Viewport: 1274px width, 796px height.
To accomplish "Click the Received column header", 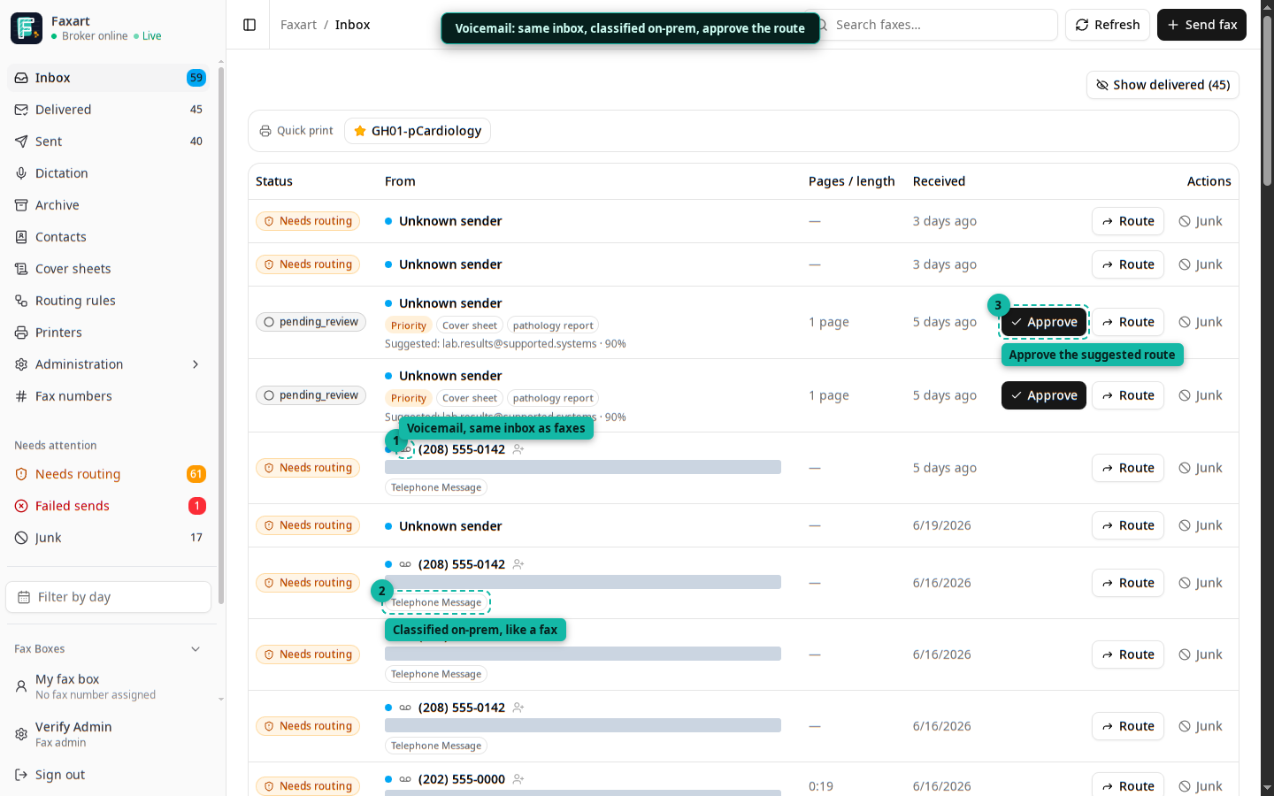I will [939, 181].
